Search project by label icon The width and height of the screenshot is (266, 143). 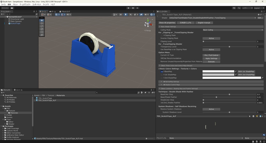(x=145, y=93)
